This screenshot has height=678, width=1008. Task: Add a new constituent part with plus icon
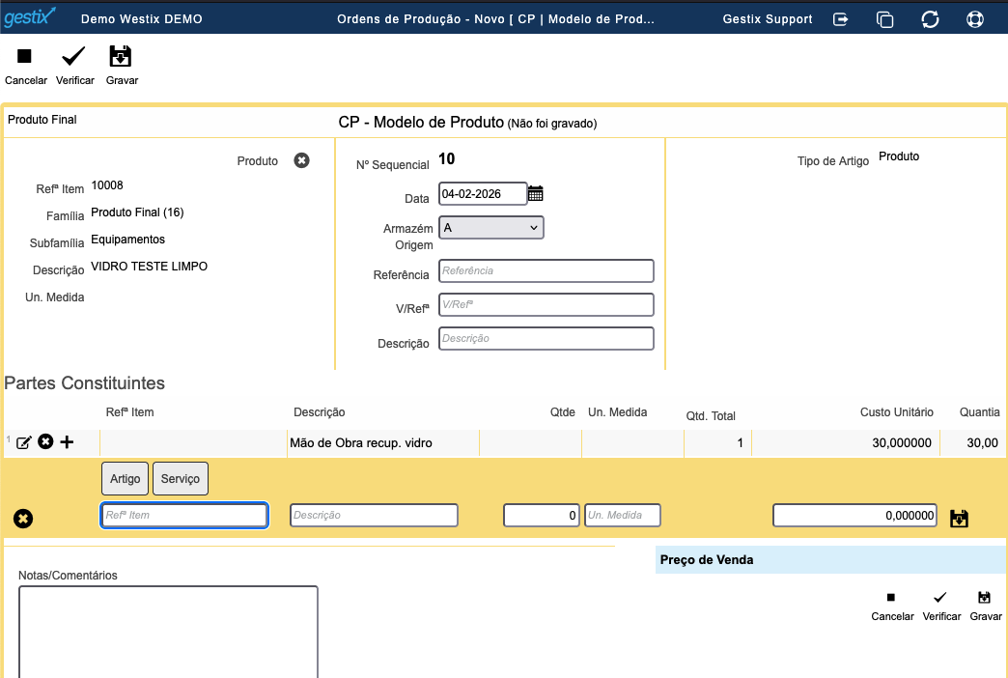click(67, 442)
